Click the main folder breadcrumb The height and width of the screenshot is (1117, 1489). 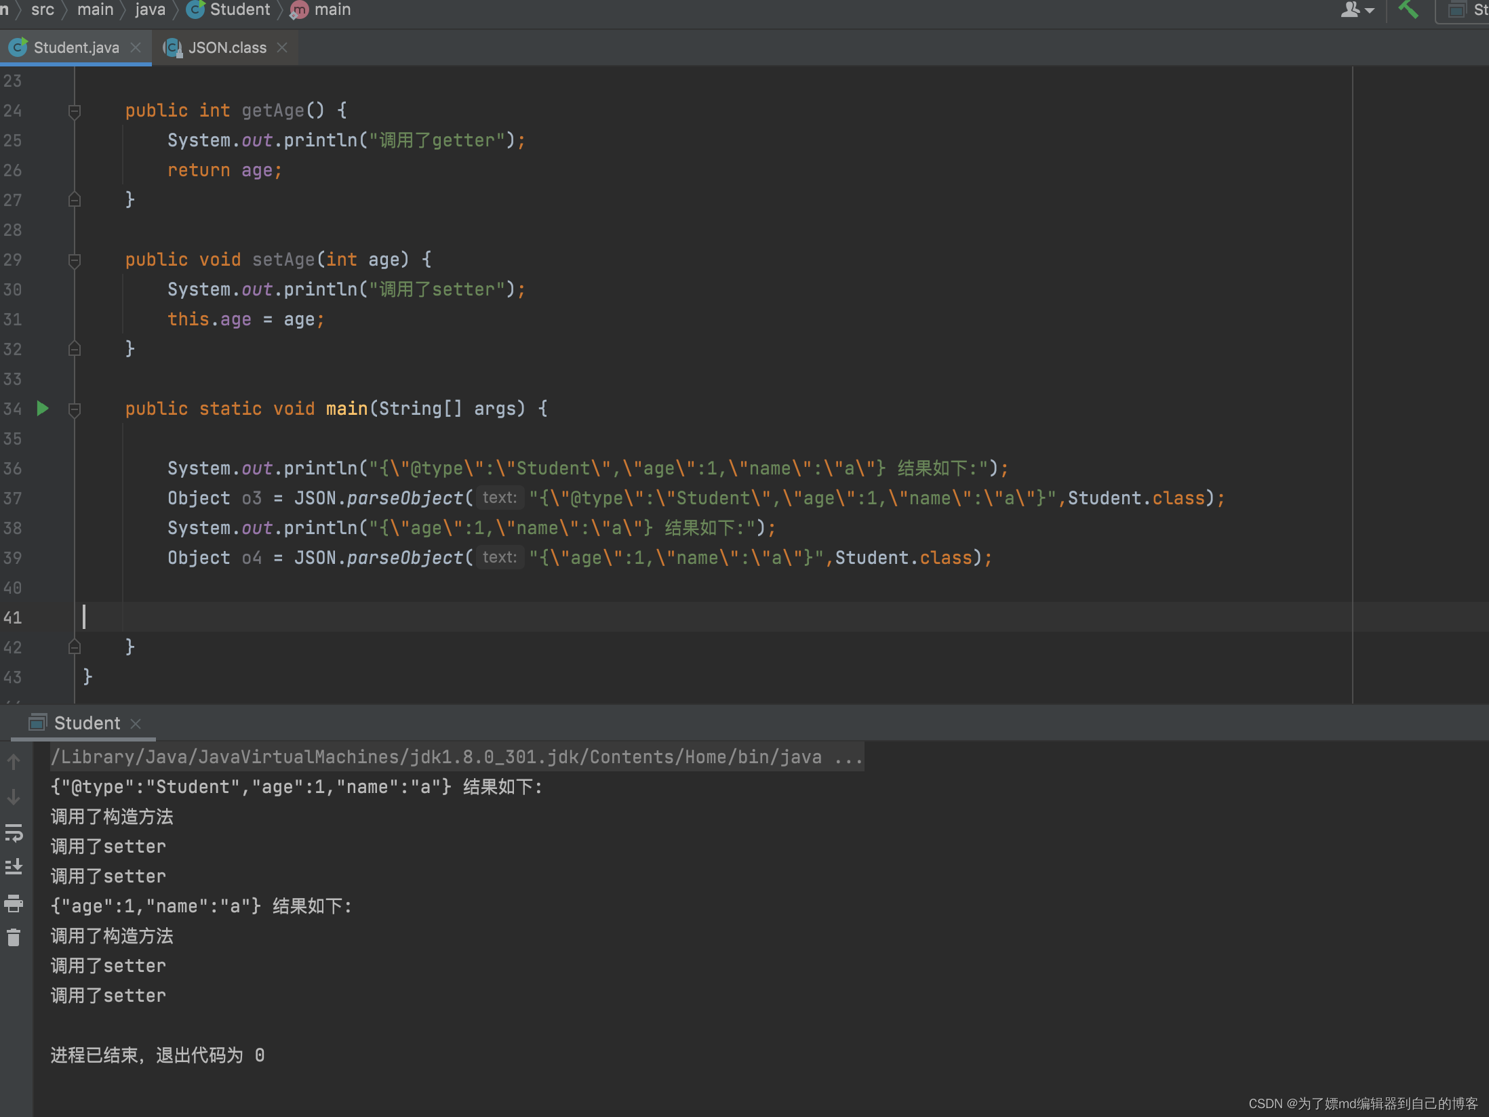(96, 9)
